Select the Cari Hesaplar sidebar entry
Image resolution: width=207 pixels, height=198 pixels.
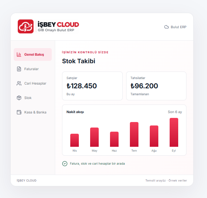pos(33,83)
